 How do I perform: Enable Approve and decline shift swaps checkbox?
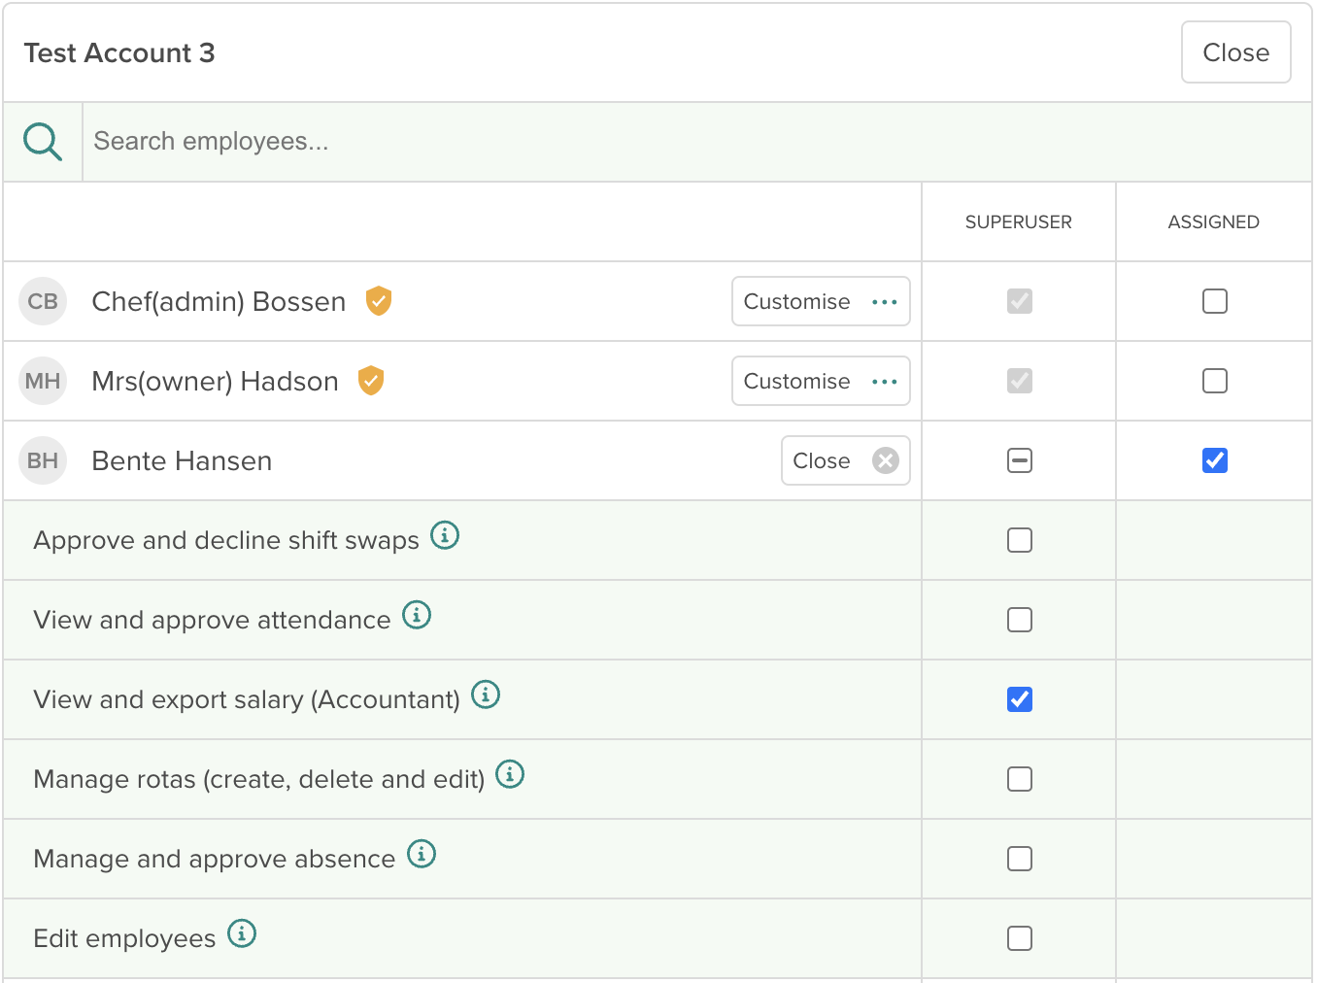pyautogui.click(x=1019, y=540)
